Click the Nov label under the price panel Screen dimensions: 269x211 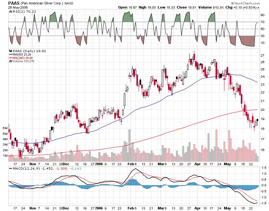(x=33, y=164)
